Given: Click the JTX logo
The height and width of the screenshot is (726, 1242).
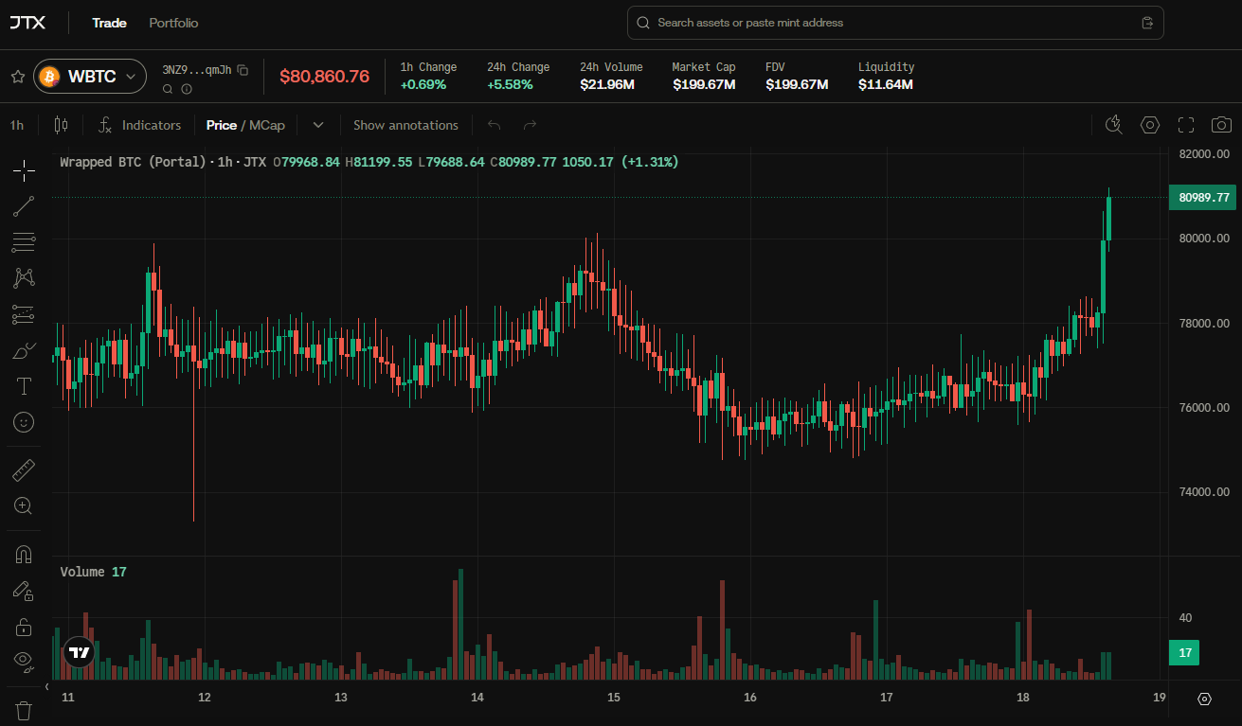Looking at the screenshot, I should (27, 23).
